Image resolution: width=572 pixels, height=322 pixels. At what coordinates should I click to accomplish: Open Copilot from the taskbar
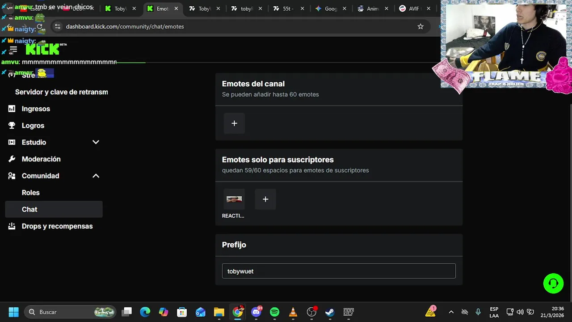click(x=164, y=312)
